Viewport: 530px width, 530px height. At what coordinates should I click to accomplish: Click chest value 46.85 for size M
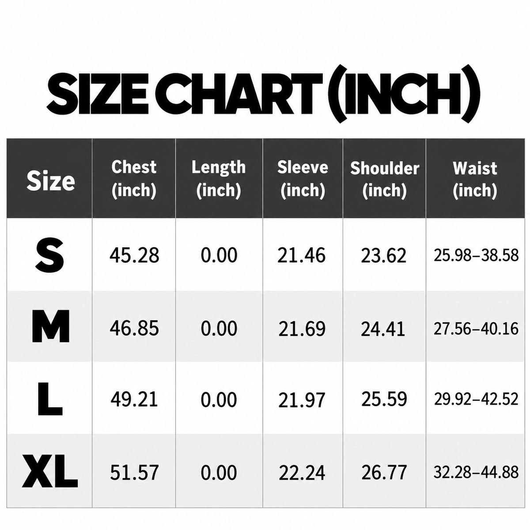[134, 328]
